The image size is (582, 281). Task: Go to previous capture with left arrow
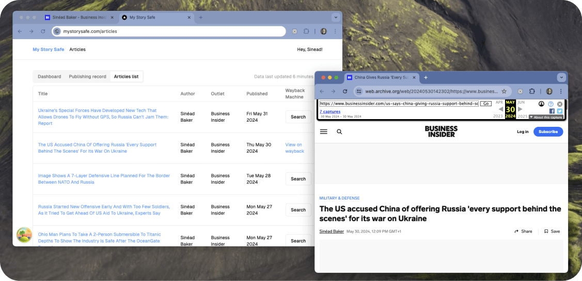pyautogui.click(x=501, y=109)
